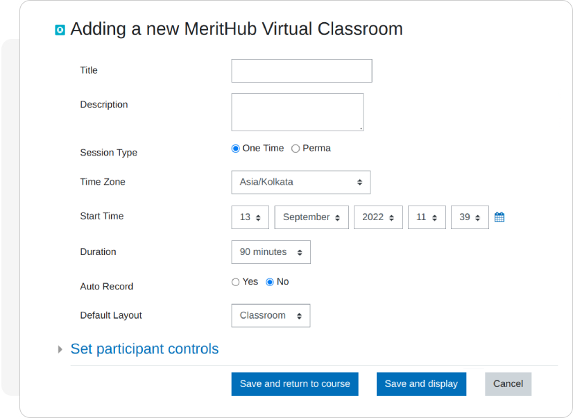Open the year dropdown showing 2022
The height and width of the screenshot is (418, 573).
[x=378, y=217]
